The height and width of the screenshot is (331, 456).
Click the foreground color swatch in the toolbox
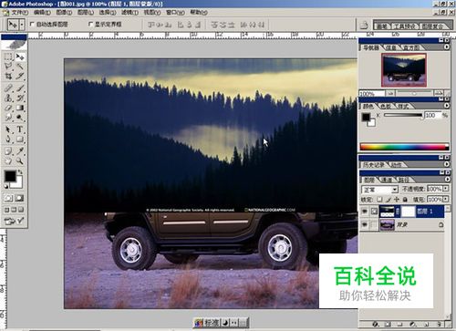click(x=9, y=175)
